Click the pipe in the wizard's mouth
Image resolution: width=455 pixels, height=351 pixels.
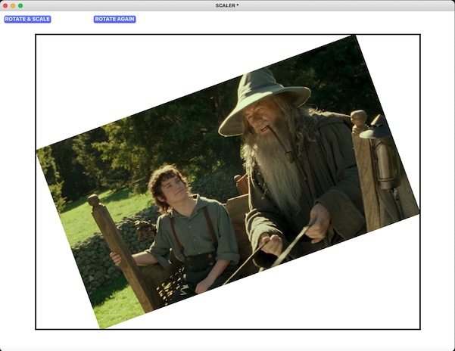pyautogui.click(x=282, y=145)
